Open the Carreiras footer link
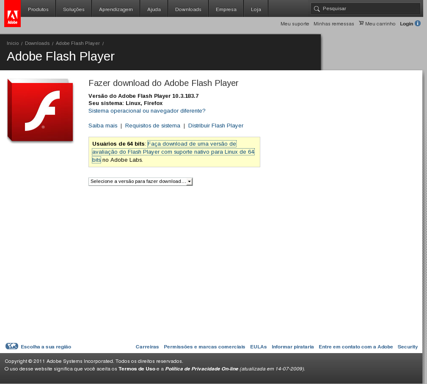 147,347
